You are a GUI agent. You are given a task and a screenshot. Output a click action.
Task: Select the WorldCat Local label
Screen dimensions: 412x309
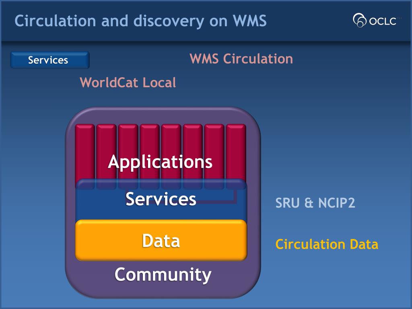(x=128, y=82)
